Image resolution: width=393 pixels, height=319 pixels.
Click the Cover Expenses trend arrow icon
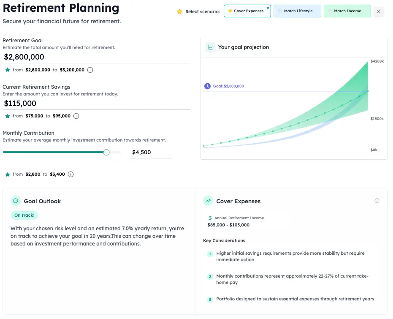click(x=208, y=201)
